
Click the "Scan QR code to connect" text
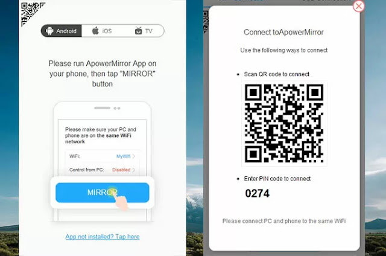[x=276, y=74]
